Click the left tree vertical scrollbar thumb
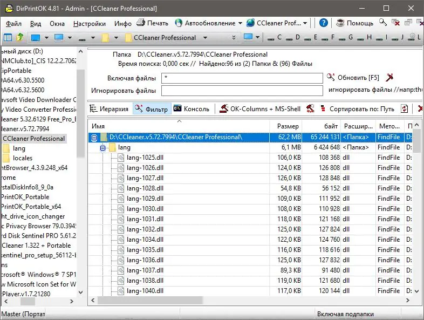 (80, 113)
